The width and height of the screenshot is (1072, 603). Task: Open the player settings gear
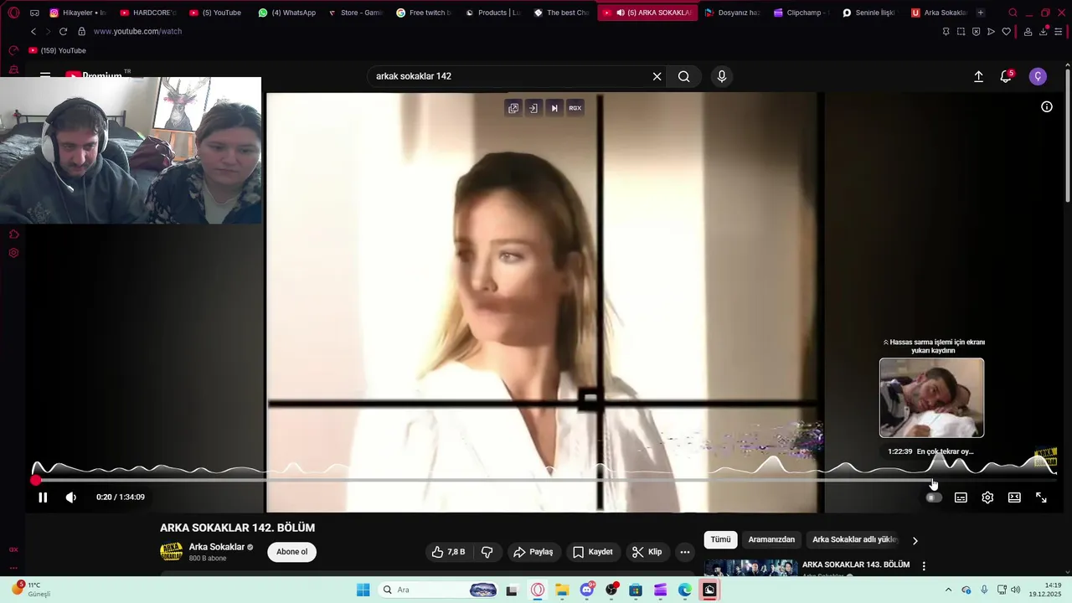click(x=987, y=497)
